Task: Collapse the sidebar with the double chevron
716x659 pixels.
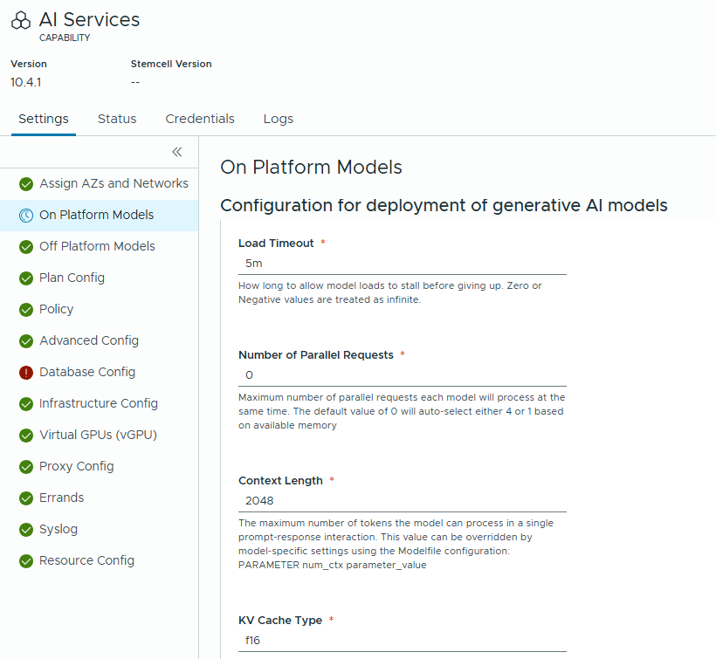Action: coord(177,152)
